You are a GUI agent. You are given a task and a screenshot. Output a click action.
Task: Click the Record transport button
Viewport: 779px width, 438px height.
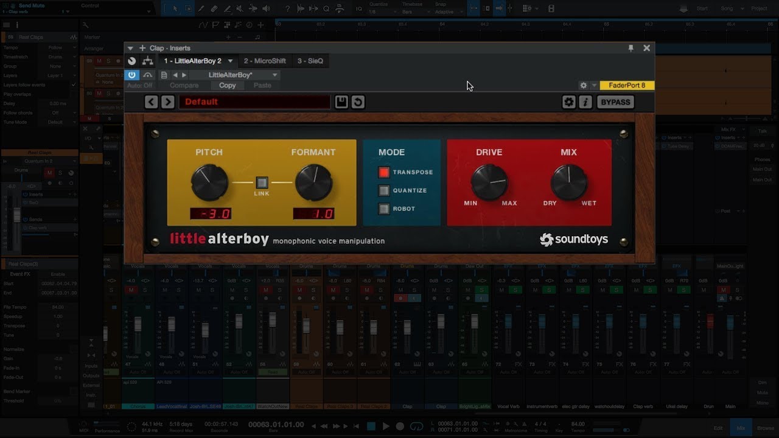click(x=400, y=426)
